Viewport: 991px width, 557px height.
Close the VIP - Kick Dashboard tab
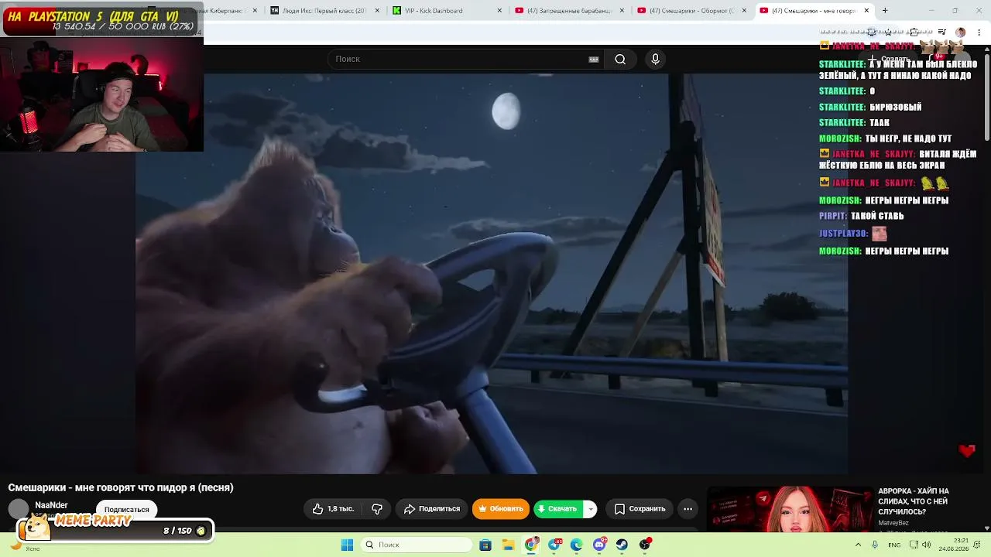499,11
